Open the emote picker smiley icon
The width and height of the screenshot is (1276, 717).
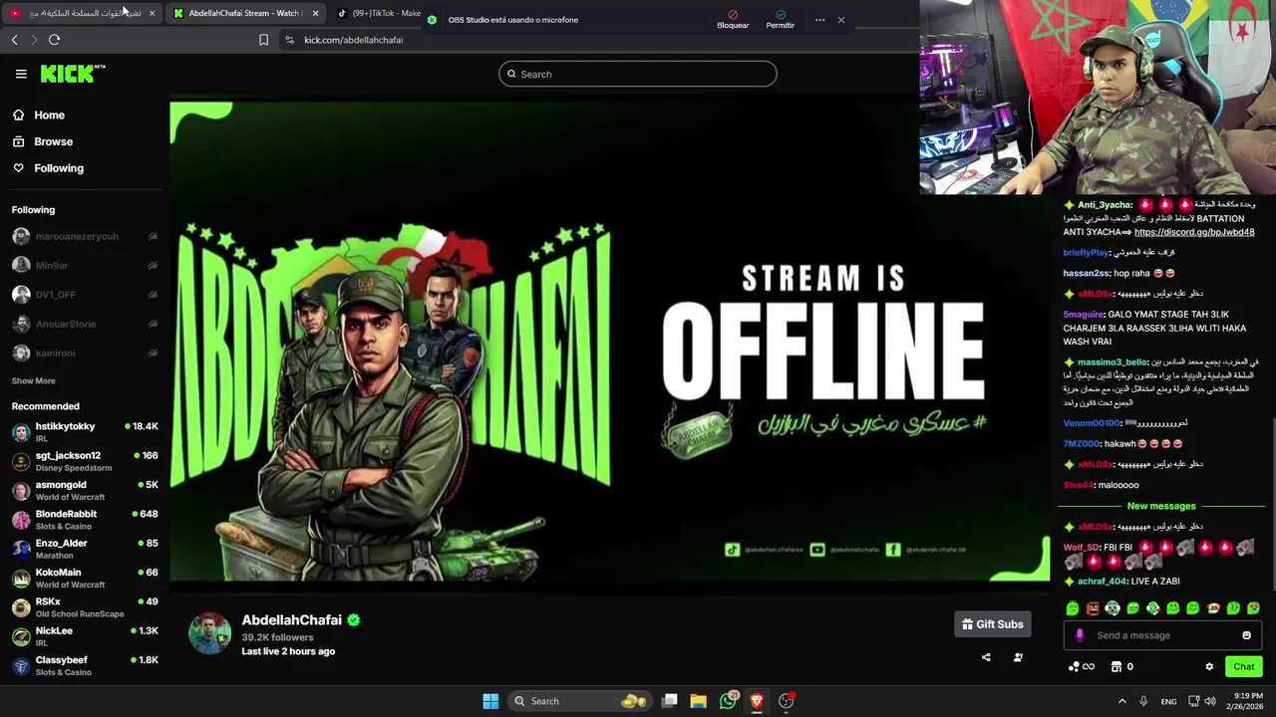tap(1246, 635)
